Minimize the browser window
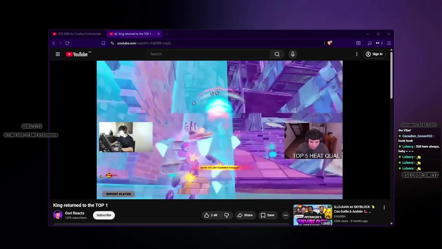Viewport: 442px width, 249px height. [x=367, y=34]
